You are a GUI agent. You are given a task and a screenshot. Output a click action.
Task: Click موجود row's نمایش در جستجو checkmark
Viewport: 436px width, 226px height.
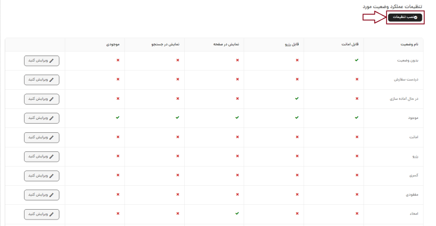[x=177, y=118]
